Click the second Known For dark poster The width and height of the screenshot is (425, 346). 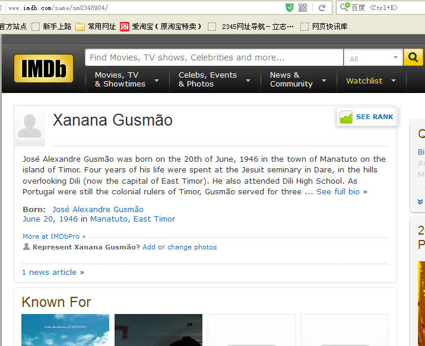tap(158, 330)
